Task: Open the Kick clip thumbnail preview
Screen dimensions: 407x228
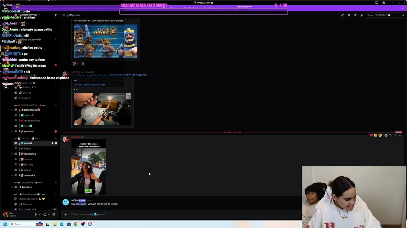Action: pyautogui.click(x=102, y=109)
